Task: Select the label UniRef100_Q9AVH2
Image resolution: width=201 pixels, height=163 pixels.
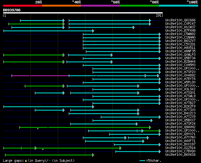Action: (180, 127)
